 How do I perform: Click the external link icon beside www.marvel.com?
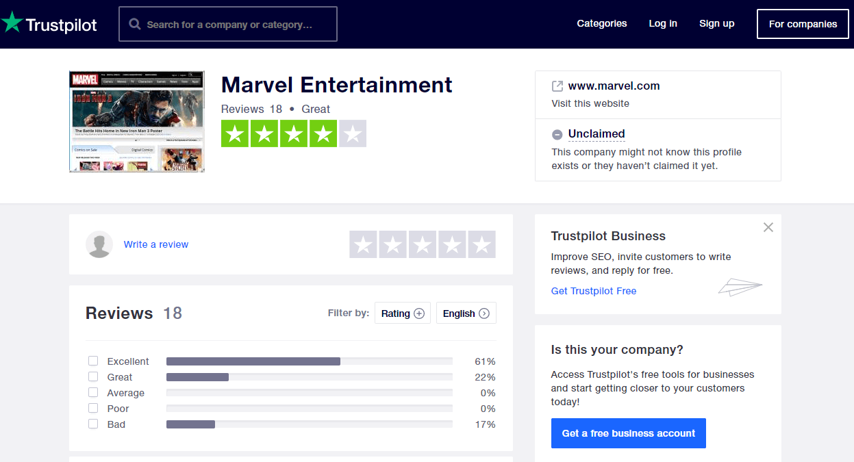[557, 86]
